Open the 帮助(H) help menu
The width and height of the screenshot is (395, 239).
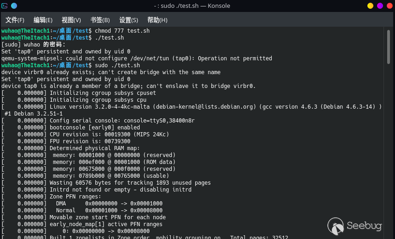[157, 20]
